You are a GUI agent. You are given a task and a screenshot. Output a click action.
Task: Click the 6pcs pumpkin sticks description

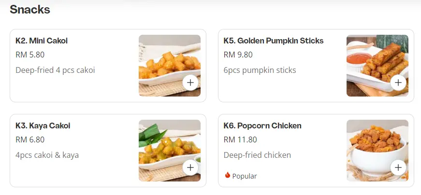[260, 70]
